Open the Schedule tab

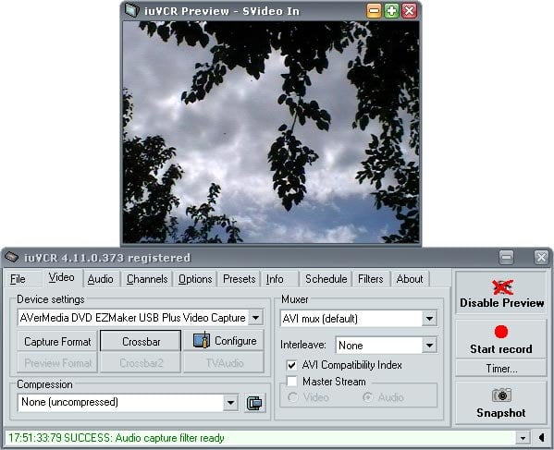pos(326,279)
